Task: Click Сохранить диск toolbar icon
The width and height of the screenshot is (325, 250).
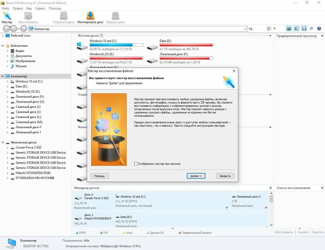Action: [x=63, y=18]
